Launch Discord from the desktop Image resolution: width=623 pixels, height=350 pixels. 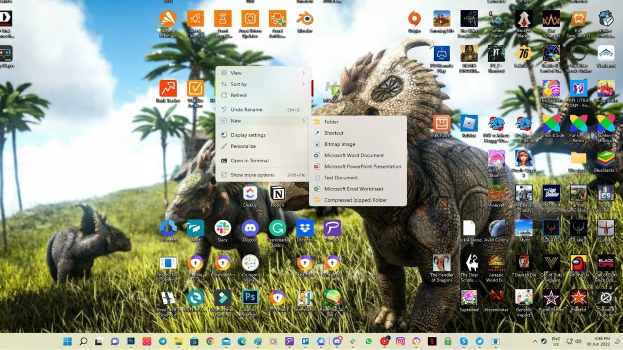(x=250, y=228)
